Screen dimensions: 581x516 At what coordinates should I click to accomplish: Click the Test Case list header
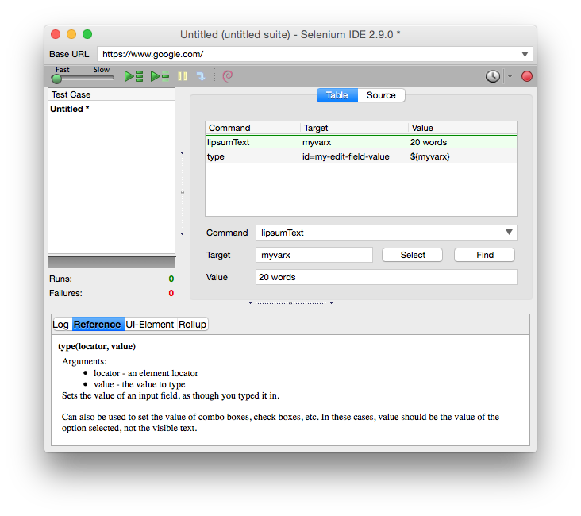[x=112, y=94]
